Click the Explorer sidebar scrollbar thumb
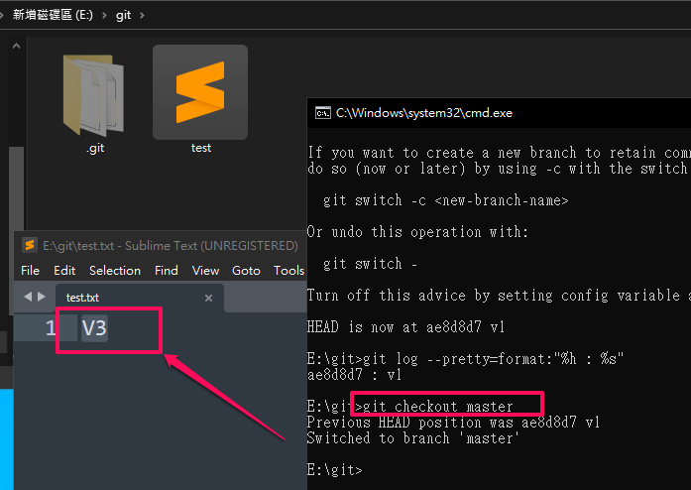Viewport: 691px width, 490px height. click(x=16, y=230)
